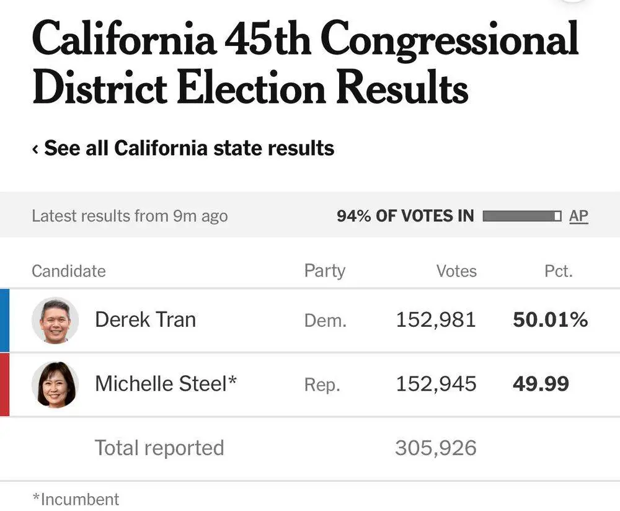
Task: Click Derek Tran's 152,981 vote count
Action: coord(436,320)
